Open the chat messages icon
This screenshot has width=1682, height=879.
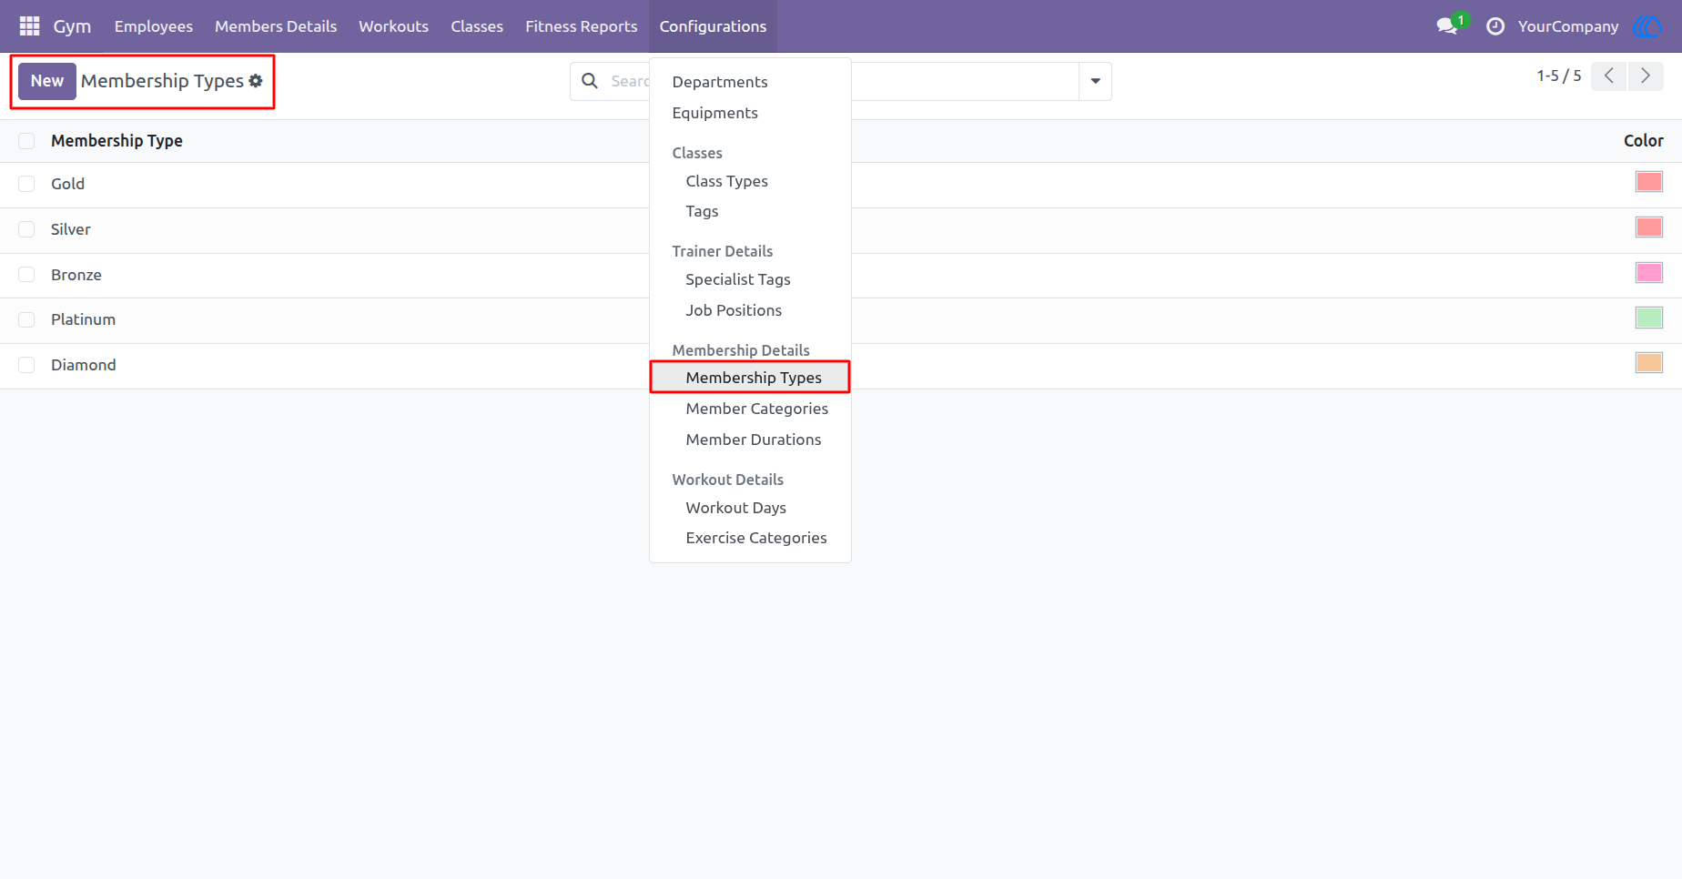coord(1447,26)
